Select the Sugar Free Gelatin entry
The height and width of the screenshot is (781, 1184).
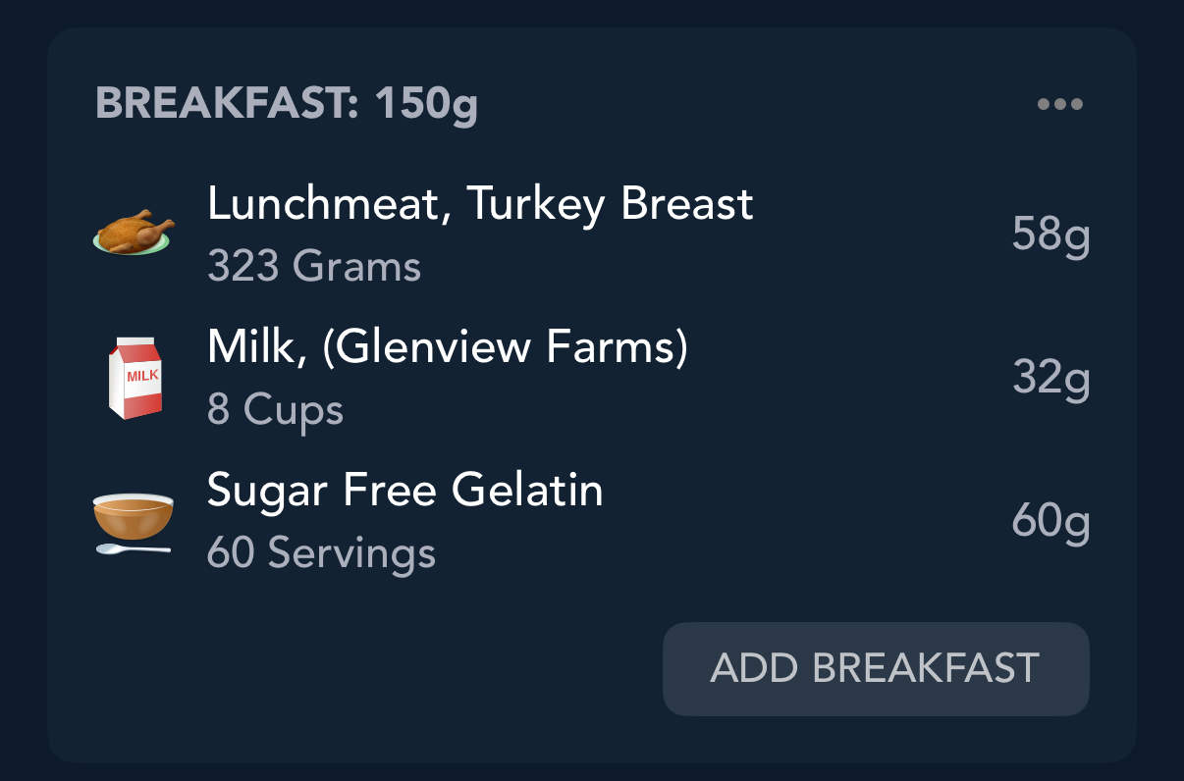(x=404, y=490)
